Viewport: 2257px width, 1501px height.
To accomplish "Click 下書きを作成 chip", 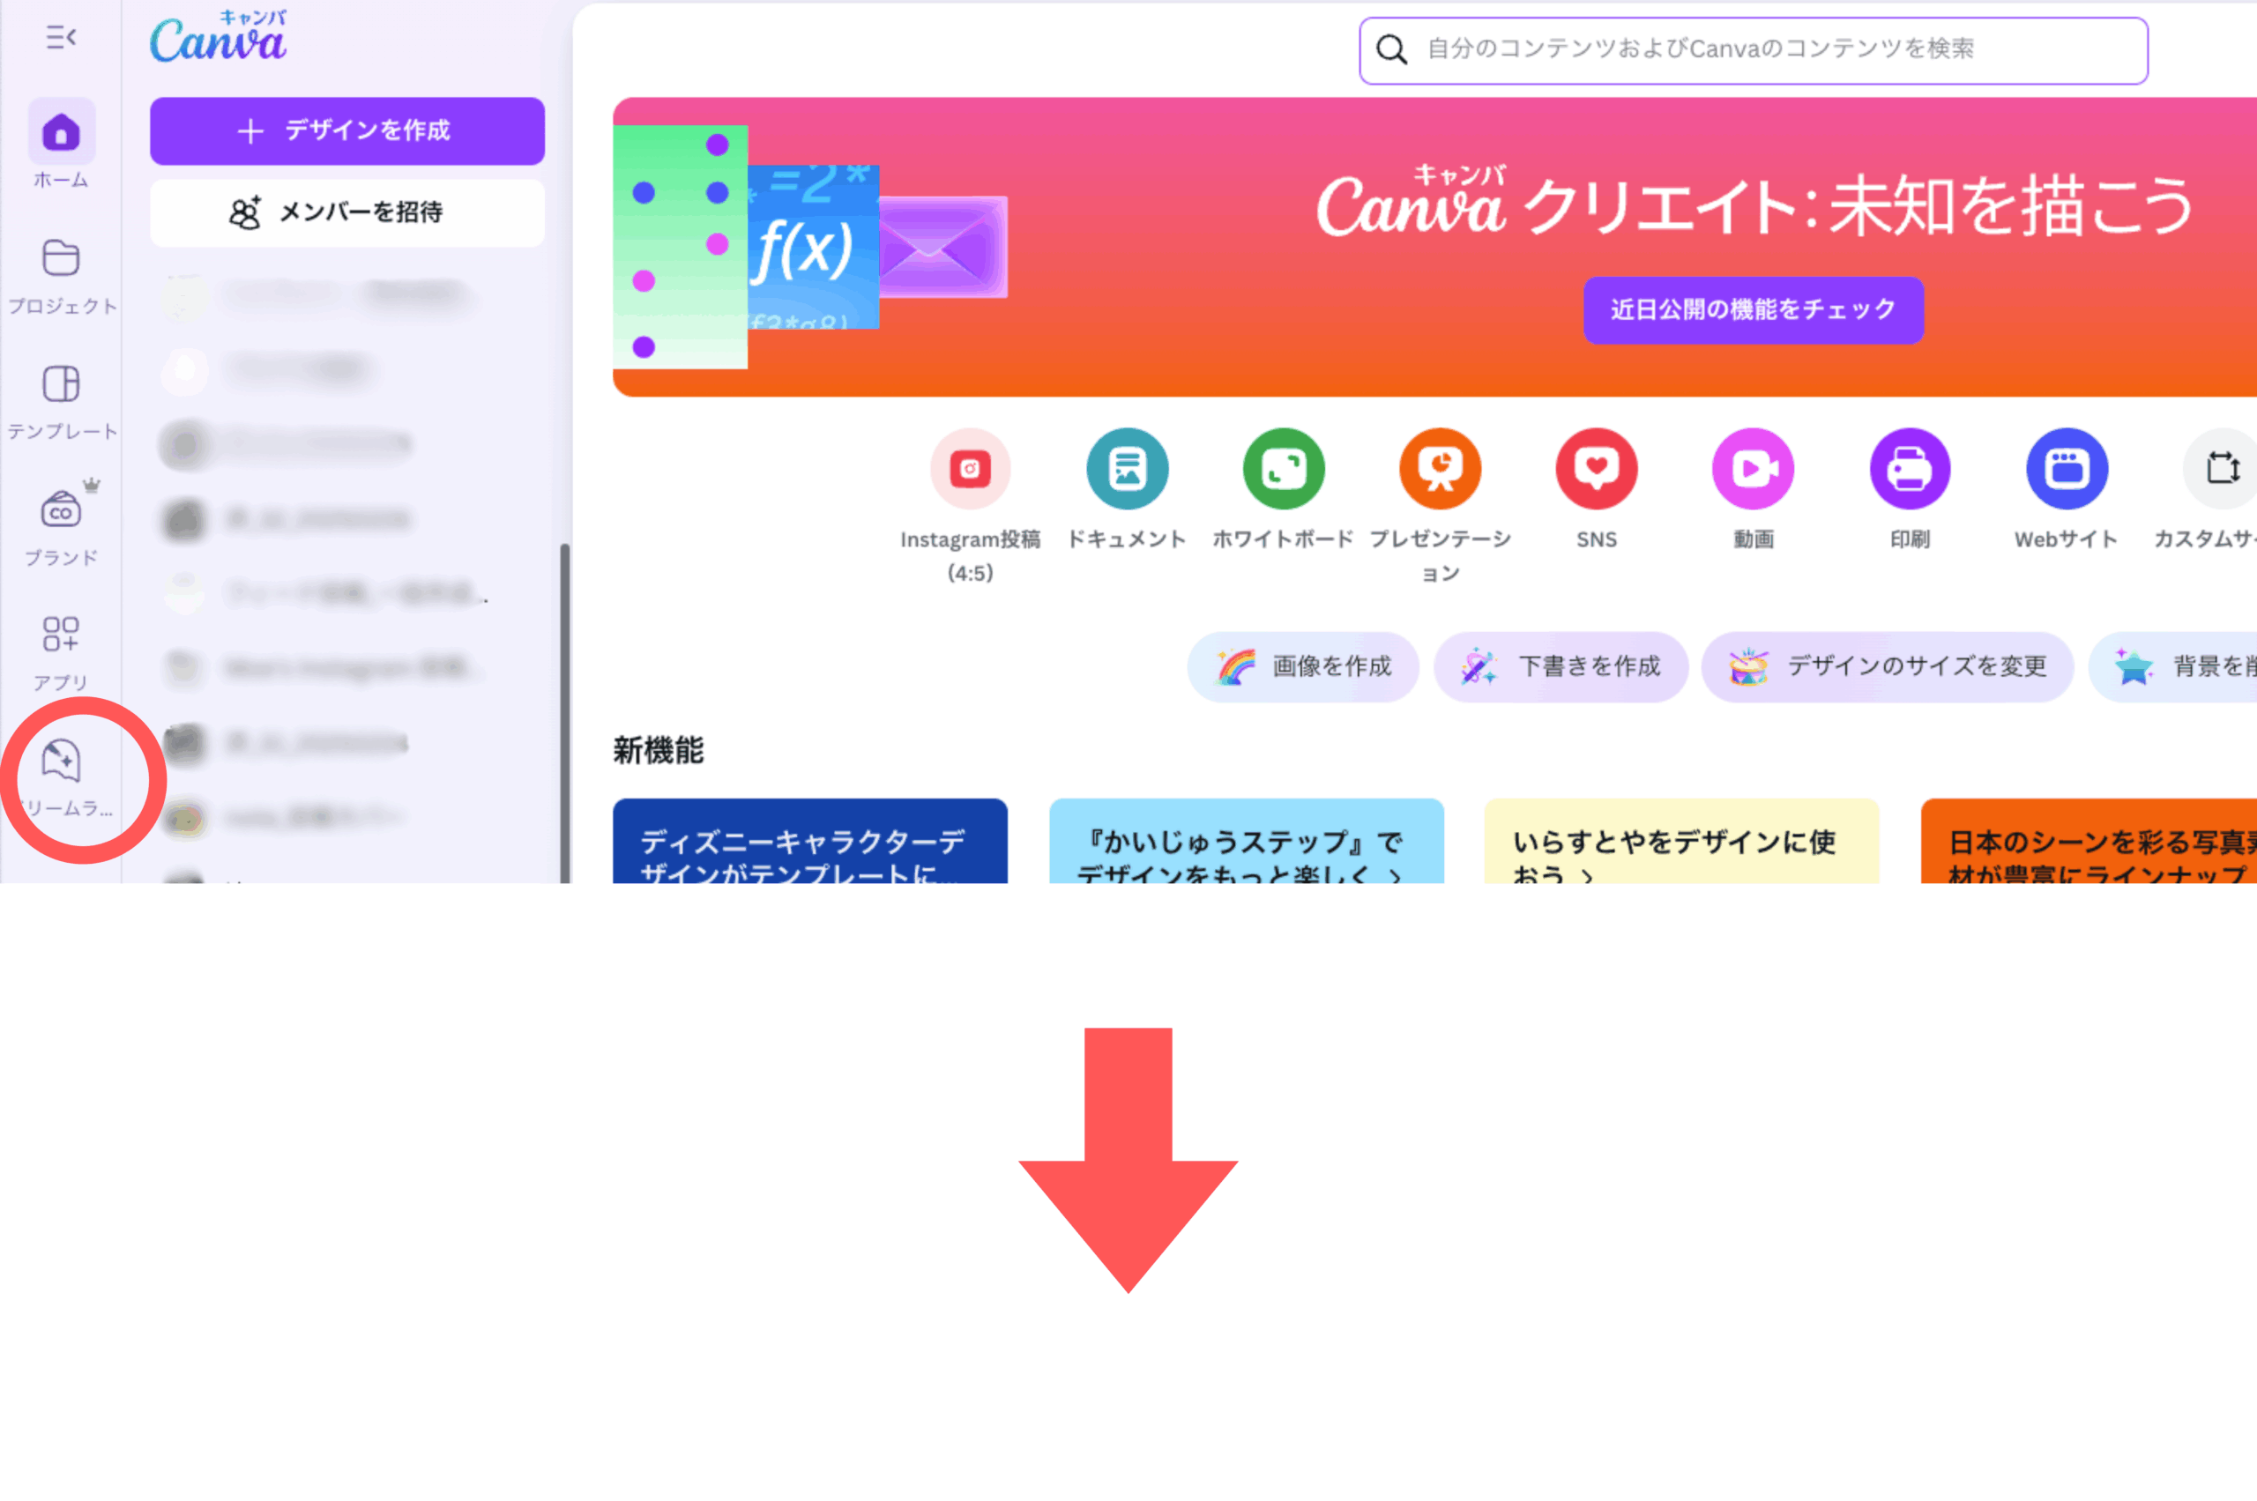I will pos(1560,666).
